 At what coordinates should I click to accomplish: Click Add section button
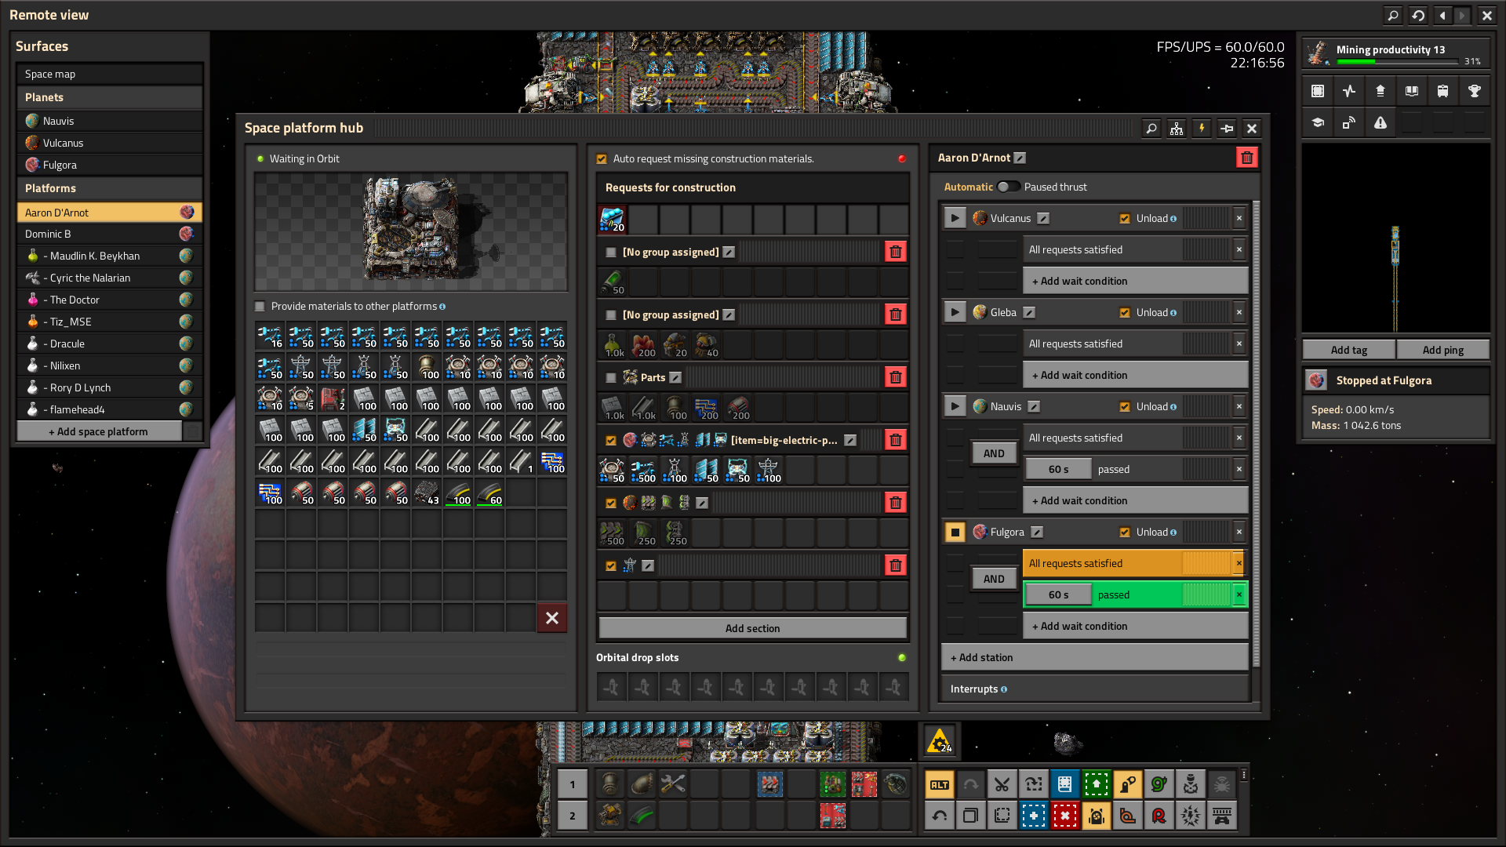tap(752, 628)
